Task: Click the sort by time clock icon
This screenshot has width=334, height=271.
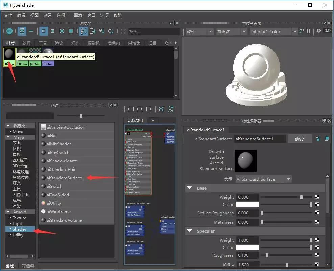Action: (101, 31)
